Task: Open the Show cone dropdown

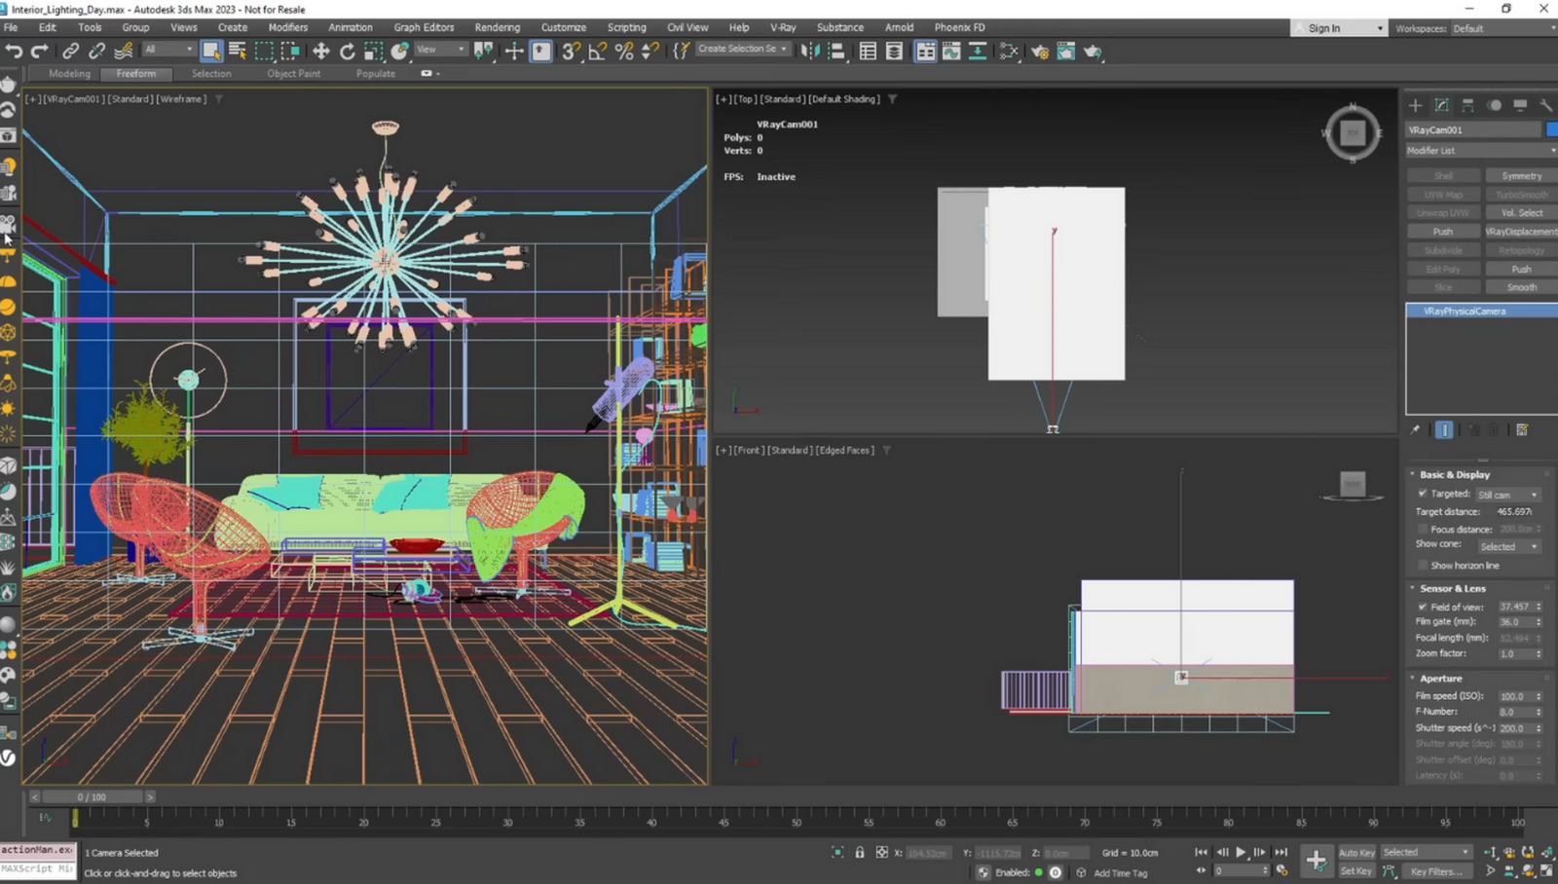Action: coord(1510,546)
